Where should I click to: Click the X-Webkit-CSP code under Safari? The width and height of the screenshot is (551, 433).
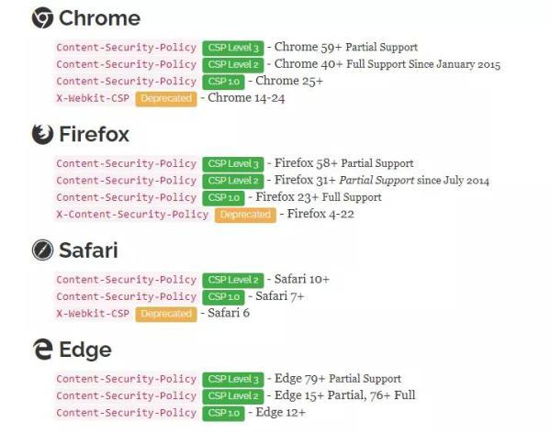93,314
